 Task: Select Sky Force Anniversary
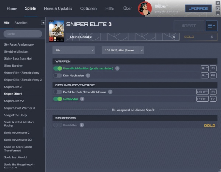point(19,44)
